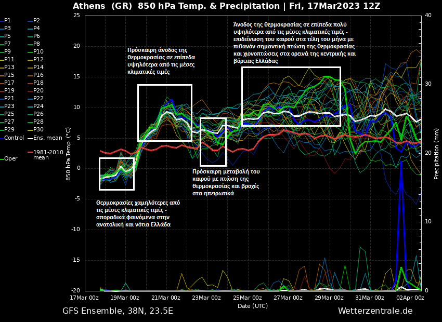This screenshot has height=322, width=442.
Task: Click the 21Mar 00z x-axis label
Action: 166,298
